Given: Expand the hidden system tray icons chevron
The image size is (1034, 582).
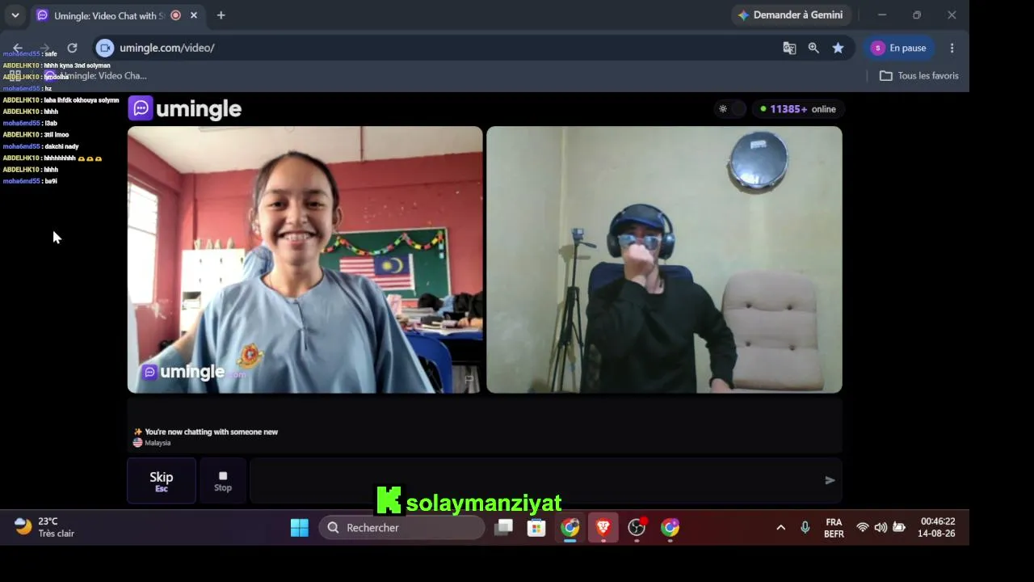Looking at the screenshot, I should (780, 528).
